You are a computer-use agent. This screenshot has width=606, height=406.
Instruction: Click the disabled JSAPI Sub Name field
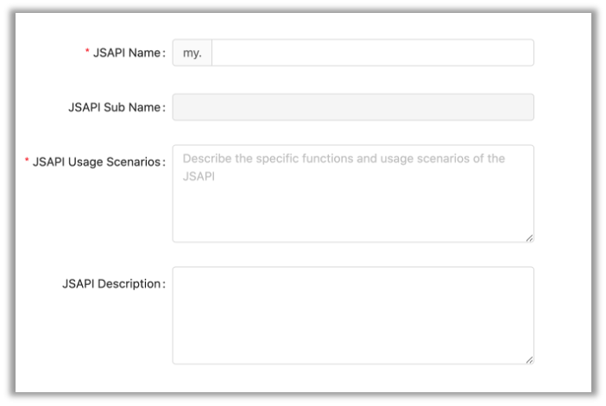pyautogui.click(x=352, y=107)
